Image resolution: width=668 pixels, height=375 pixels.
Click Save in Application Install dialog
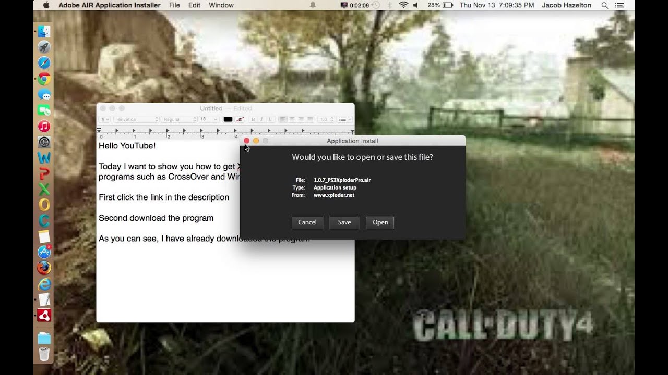(344, 222)
